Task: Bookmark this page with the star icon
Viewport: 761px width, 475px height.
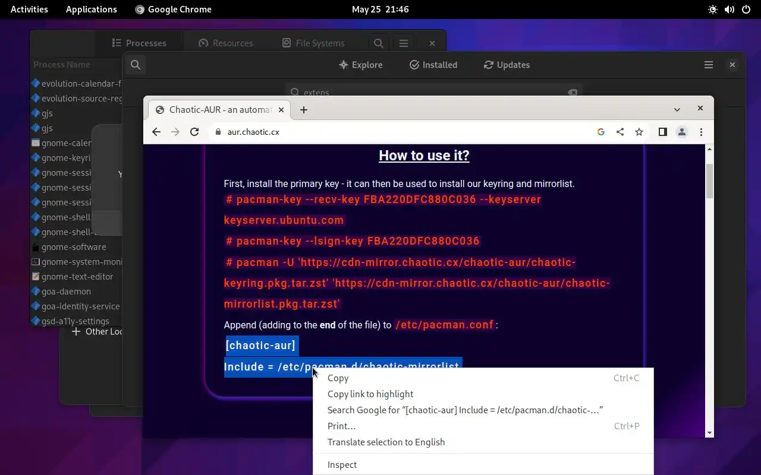Action: [x=639, y=132]
